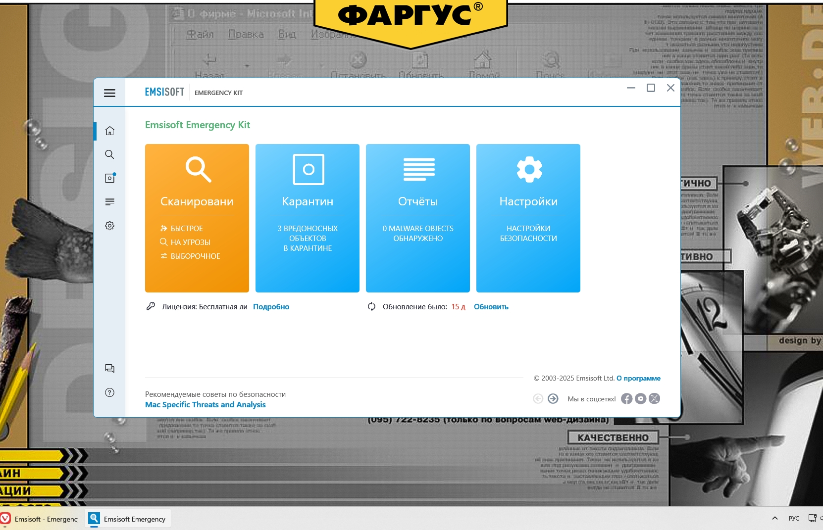
Task: Show the previous security tip arrow
Action: [x=538, y=398]
